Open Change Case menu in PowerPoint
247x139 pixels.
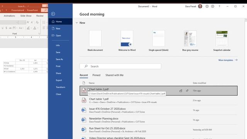pos(21,28)
